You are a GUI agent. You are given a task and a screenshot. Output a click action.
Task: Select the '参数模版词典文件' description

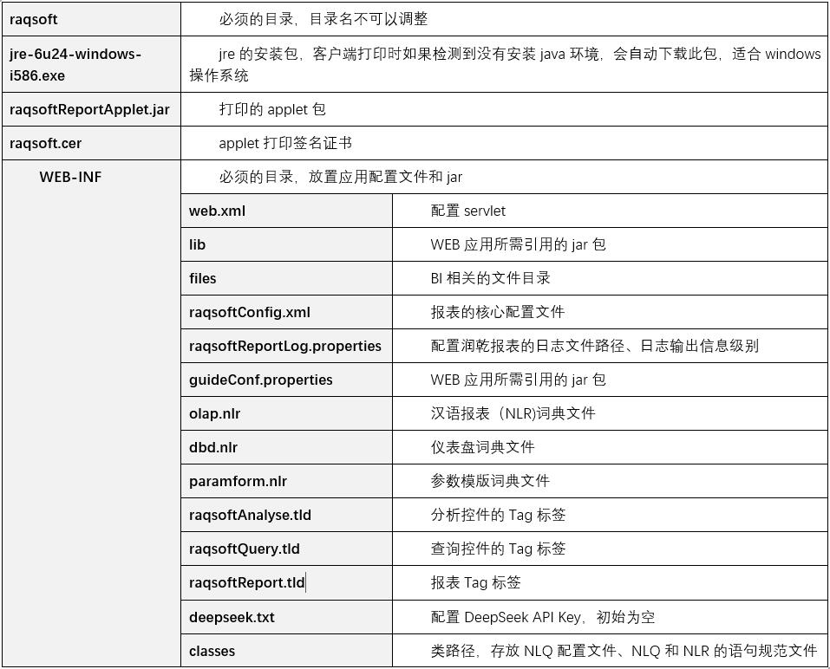click(x=490, y=481)
